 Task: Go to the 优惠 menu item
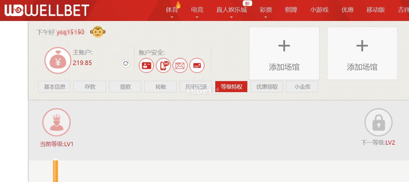pyautogui.click(x=347, y=10)
